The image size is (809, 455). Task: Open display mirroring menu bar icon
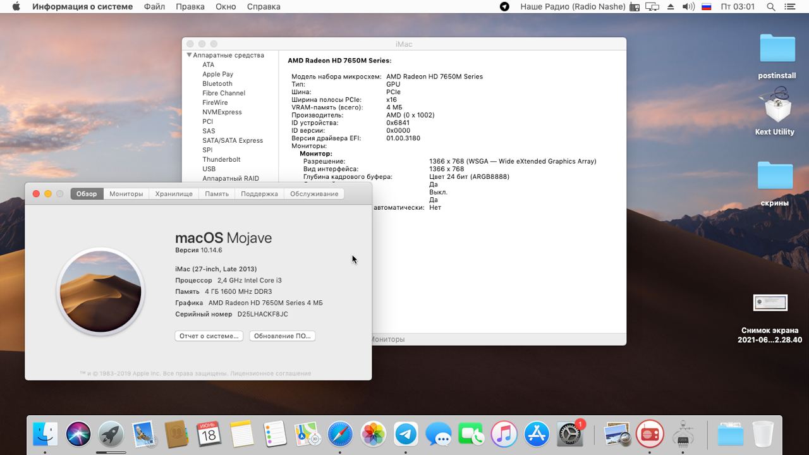[652, 6]
